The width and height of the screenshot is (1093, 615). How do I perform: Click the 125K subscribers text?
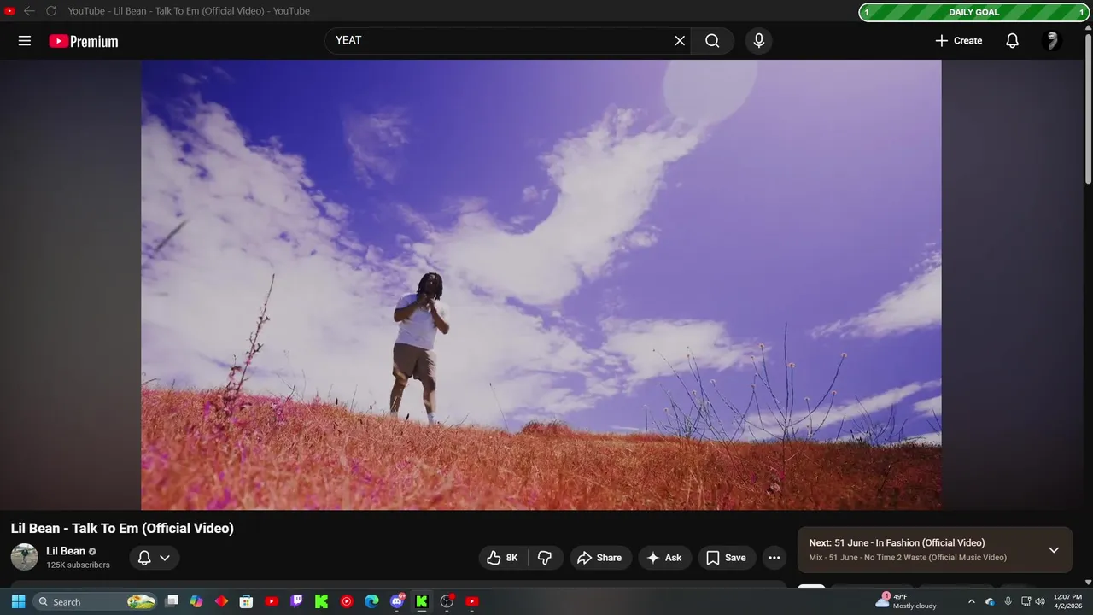(78, 565)
